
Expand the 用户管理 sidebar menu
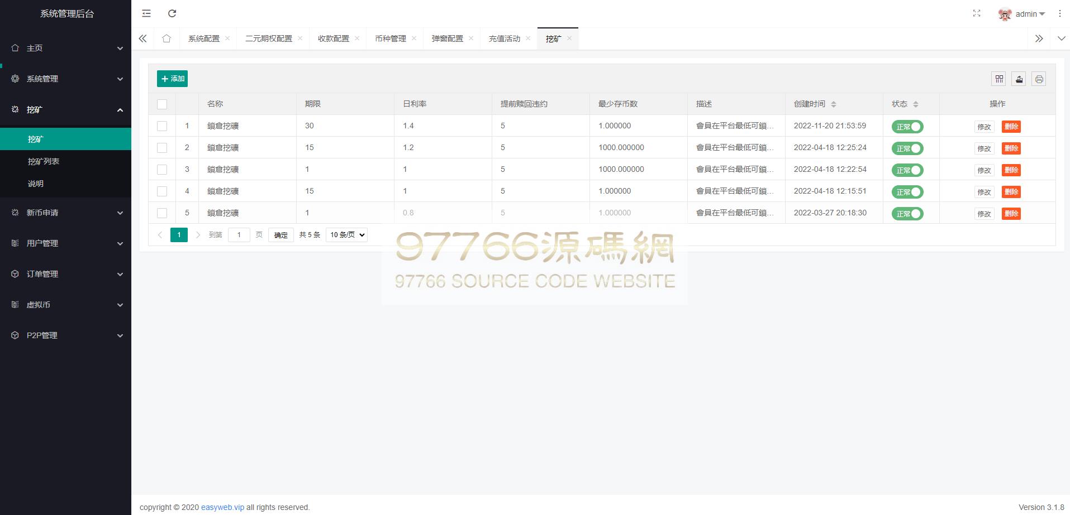(x=65, y=243)
